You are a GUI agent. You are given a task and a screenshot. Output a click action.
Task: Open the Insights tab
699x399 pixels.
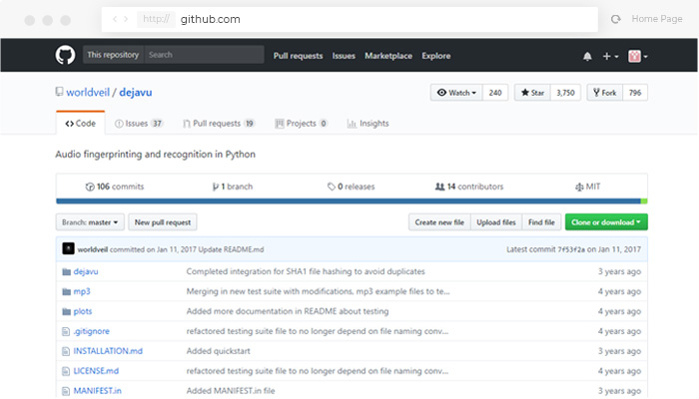click(x=367, y=124)
